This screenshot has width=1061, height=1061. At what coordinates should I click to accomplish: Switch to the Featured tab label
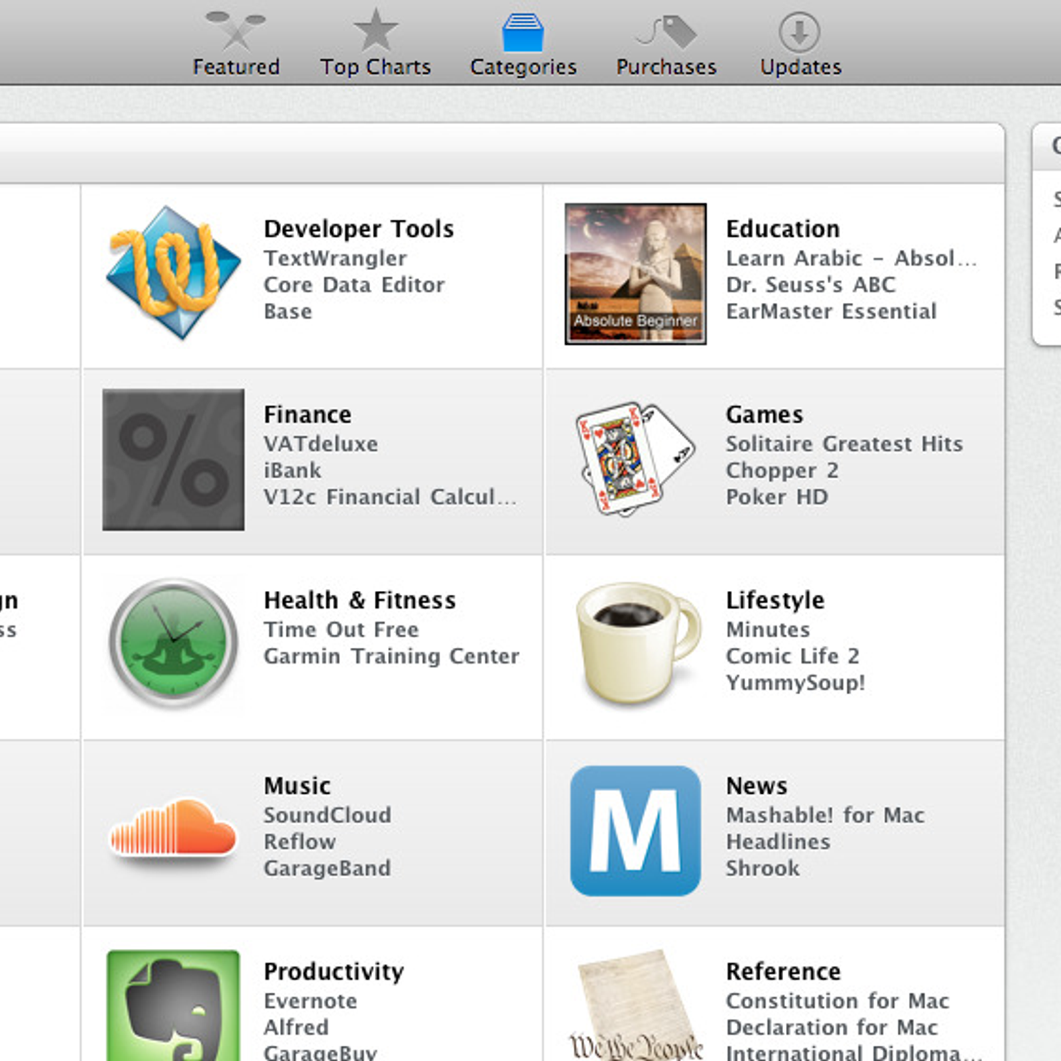(236, 67)
